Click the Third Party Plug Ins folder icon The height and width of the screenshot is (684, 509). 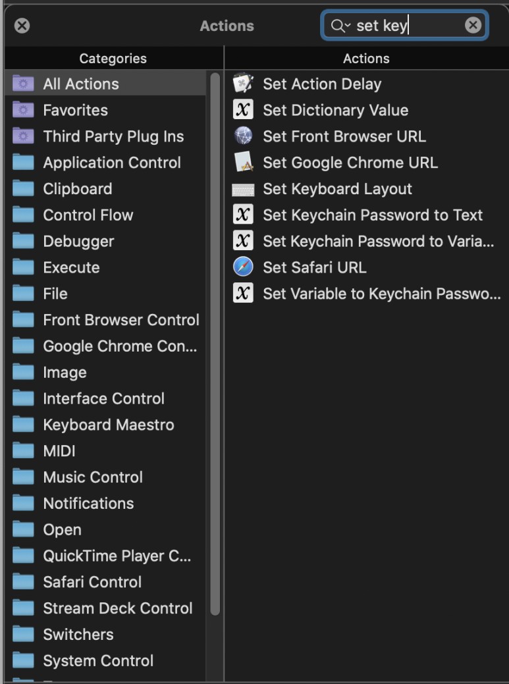coord(24,136)
